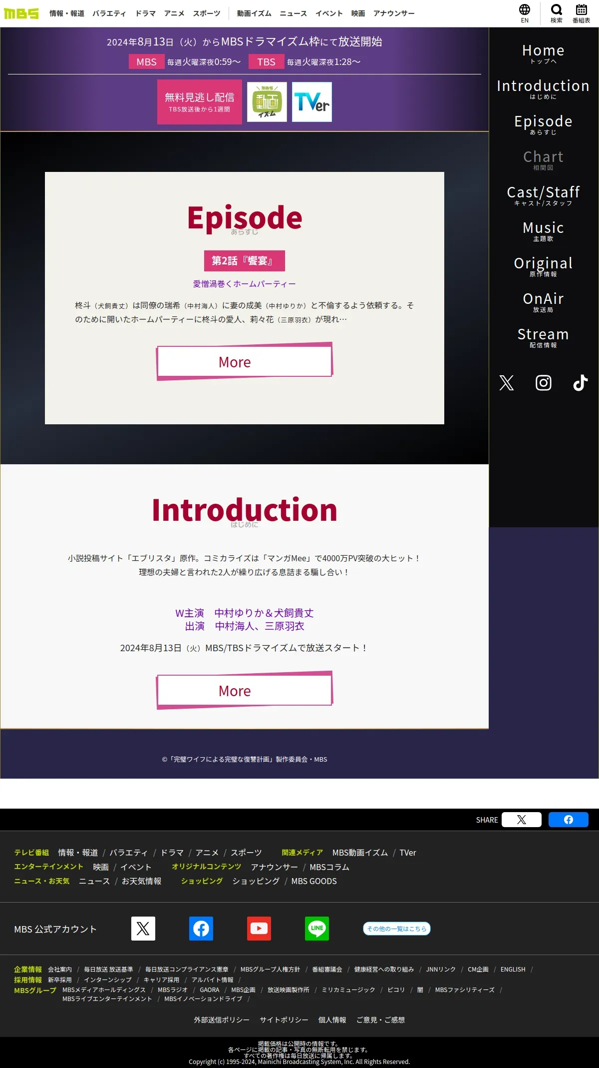
Task: Open MBS official Facebook account icon
Action: point(201,929)
